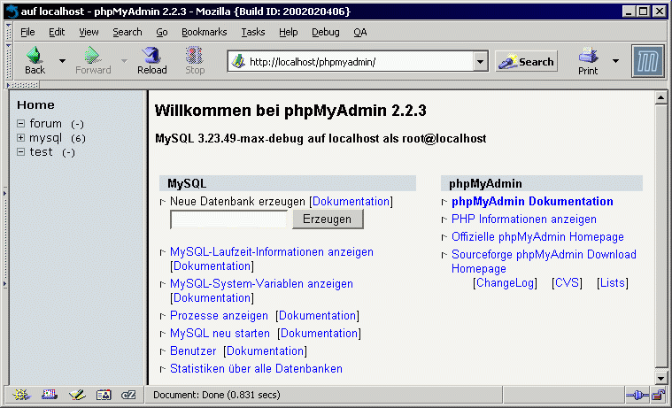This screenshot has height=408, width=672.
Task: Open the Address Book icon in status bar
Action: (x=104, y=395)
